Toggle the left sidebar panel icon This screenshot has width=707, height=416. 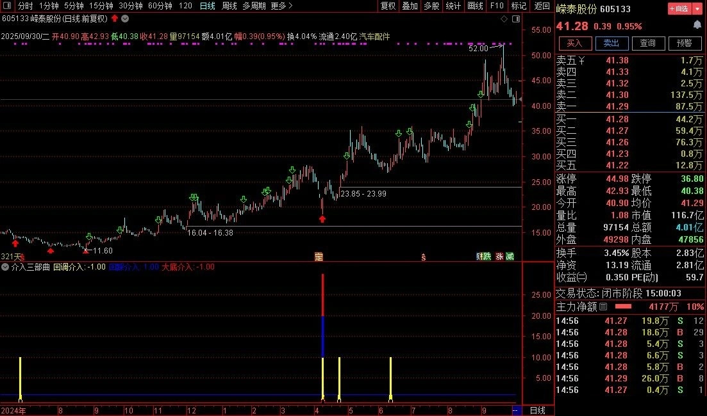pos(8,5)
